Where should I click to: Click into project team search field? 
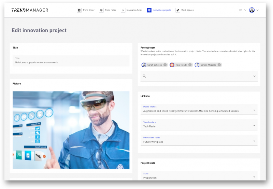click(199, 76)
